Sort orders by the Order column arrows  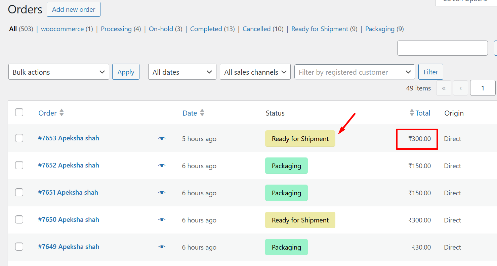[61, 113]
